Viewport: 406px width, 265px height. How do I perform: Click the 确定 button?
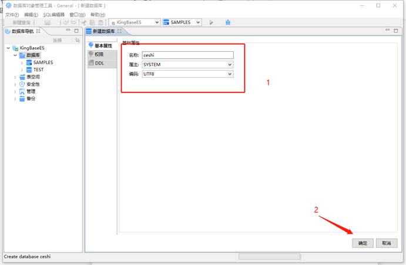(x=363, y=243)
